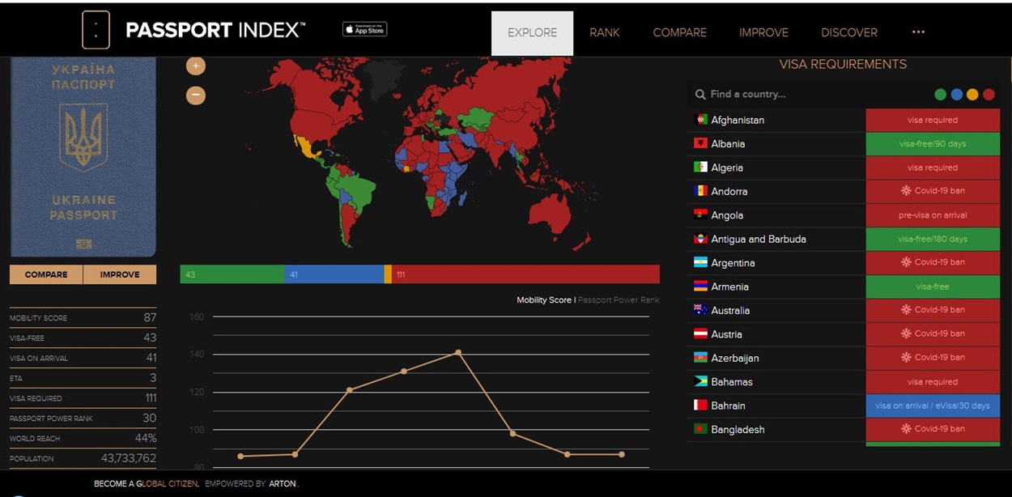Filter by green visa-free dot
Viewport: 1012px width, 497px height.
(x=940, y=95)
